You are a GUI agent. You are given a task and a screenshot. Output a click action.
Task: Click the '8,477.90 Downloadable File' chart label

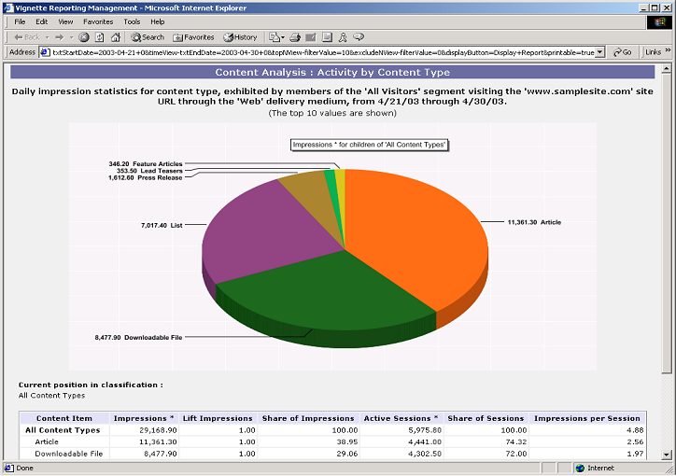point(139,337)
